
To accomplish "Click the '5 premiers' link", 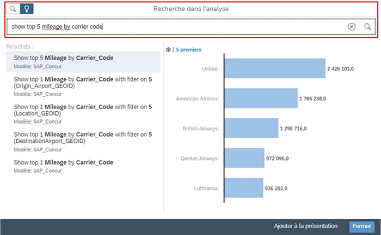I will point(188,50).
